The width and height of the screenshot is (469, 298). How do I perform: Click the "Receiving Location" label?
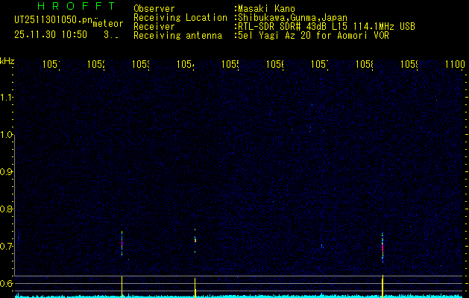[x=180, y=18]
